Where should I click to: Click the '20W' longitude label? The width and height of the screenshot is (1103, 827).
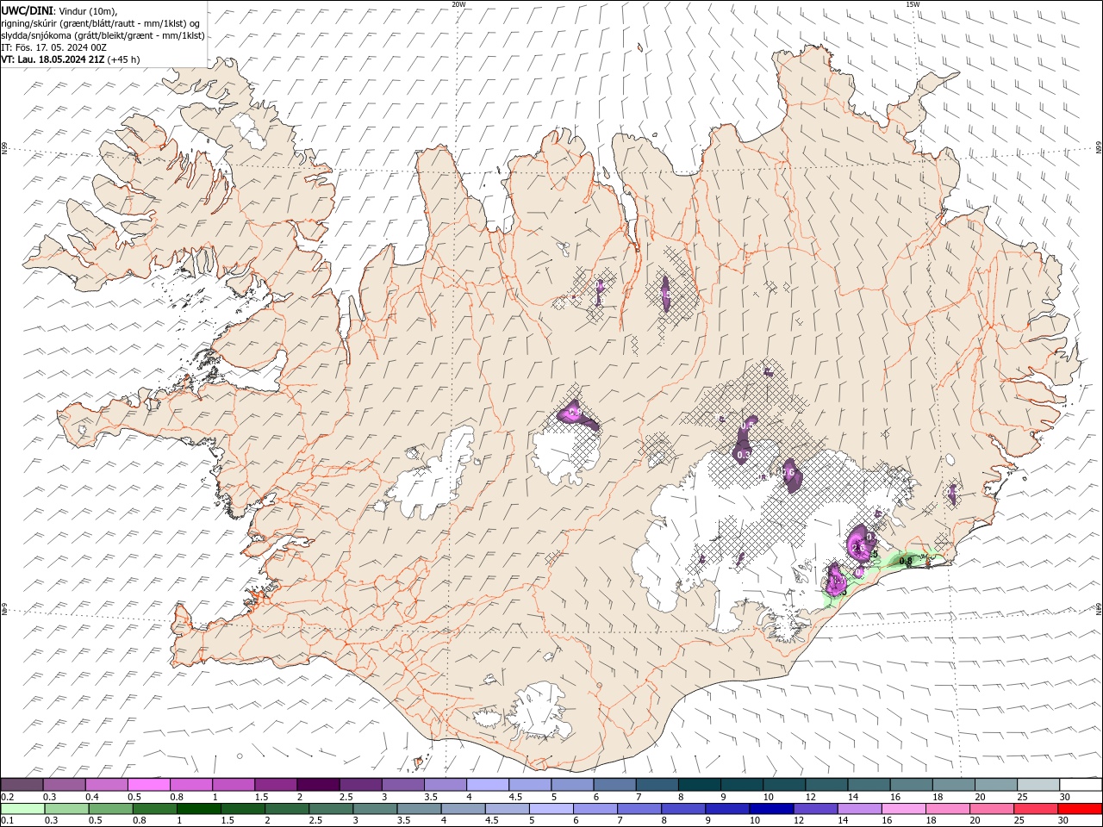pos(458,4)
